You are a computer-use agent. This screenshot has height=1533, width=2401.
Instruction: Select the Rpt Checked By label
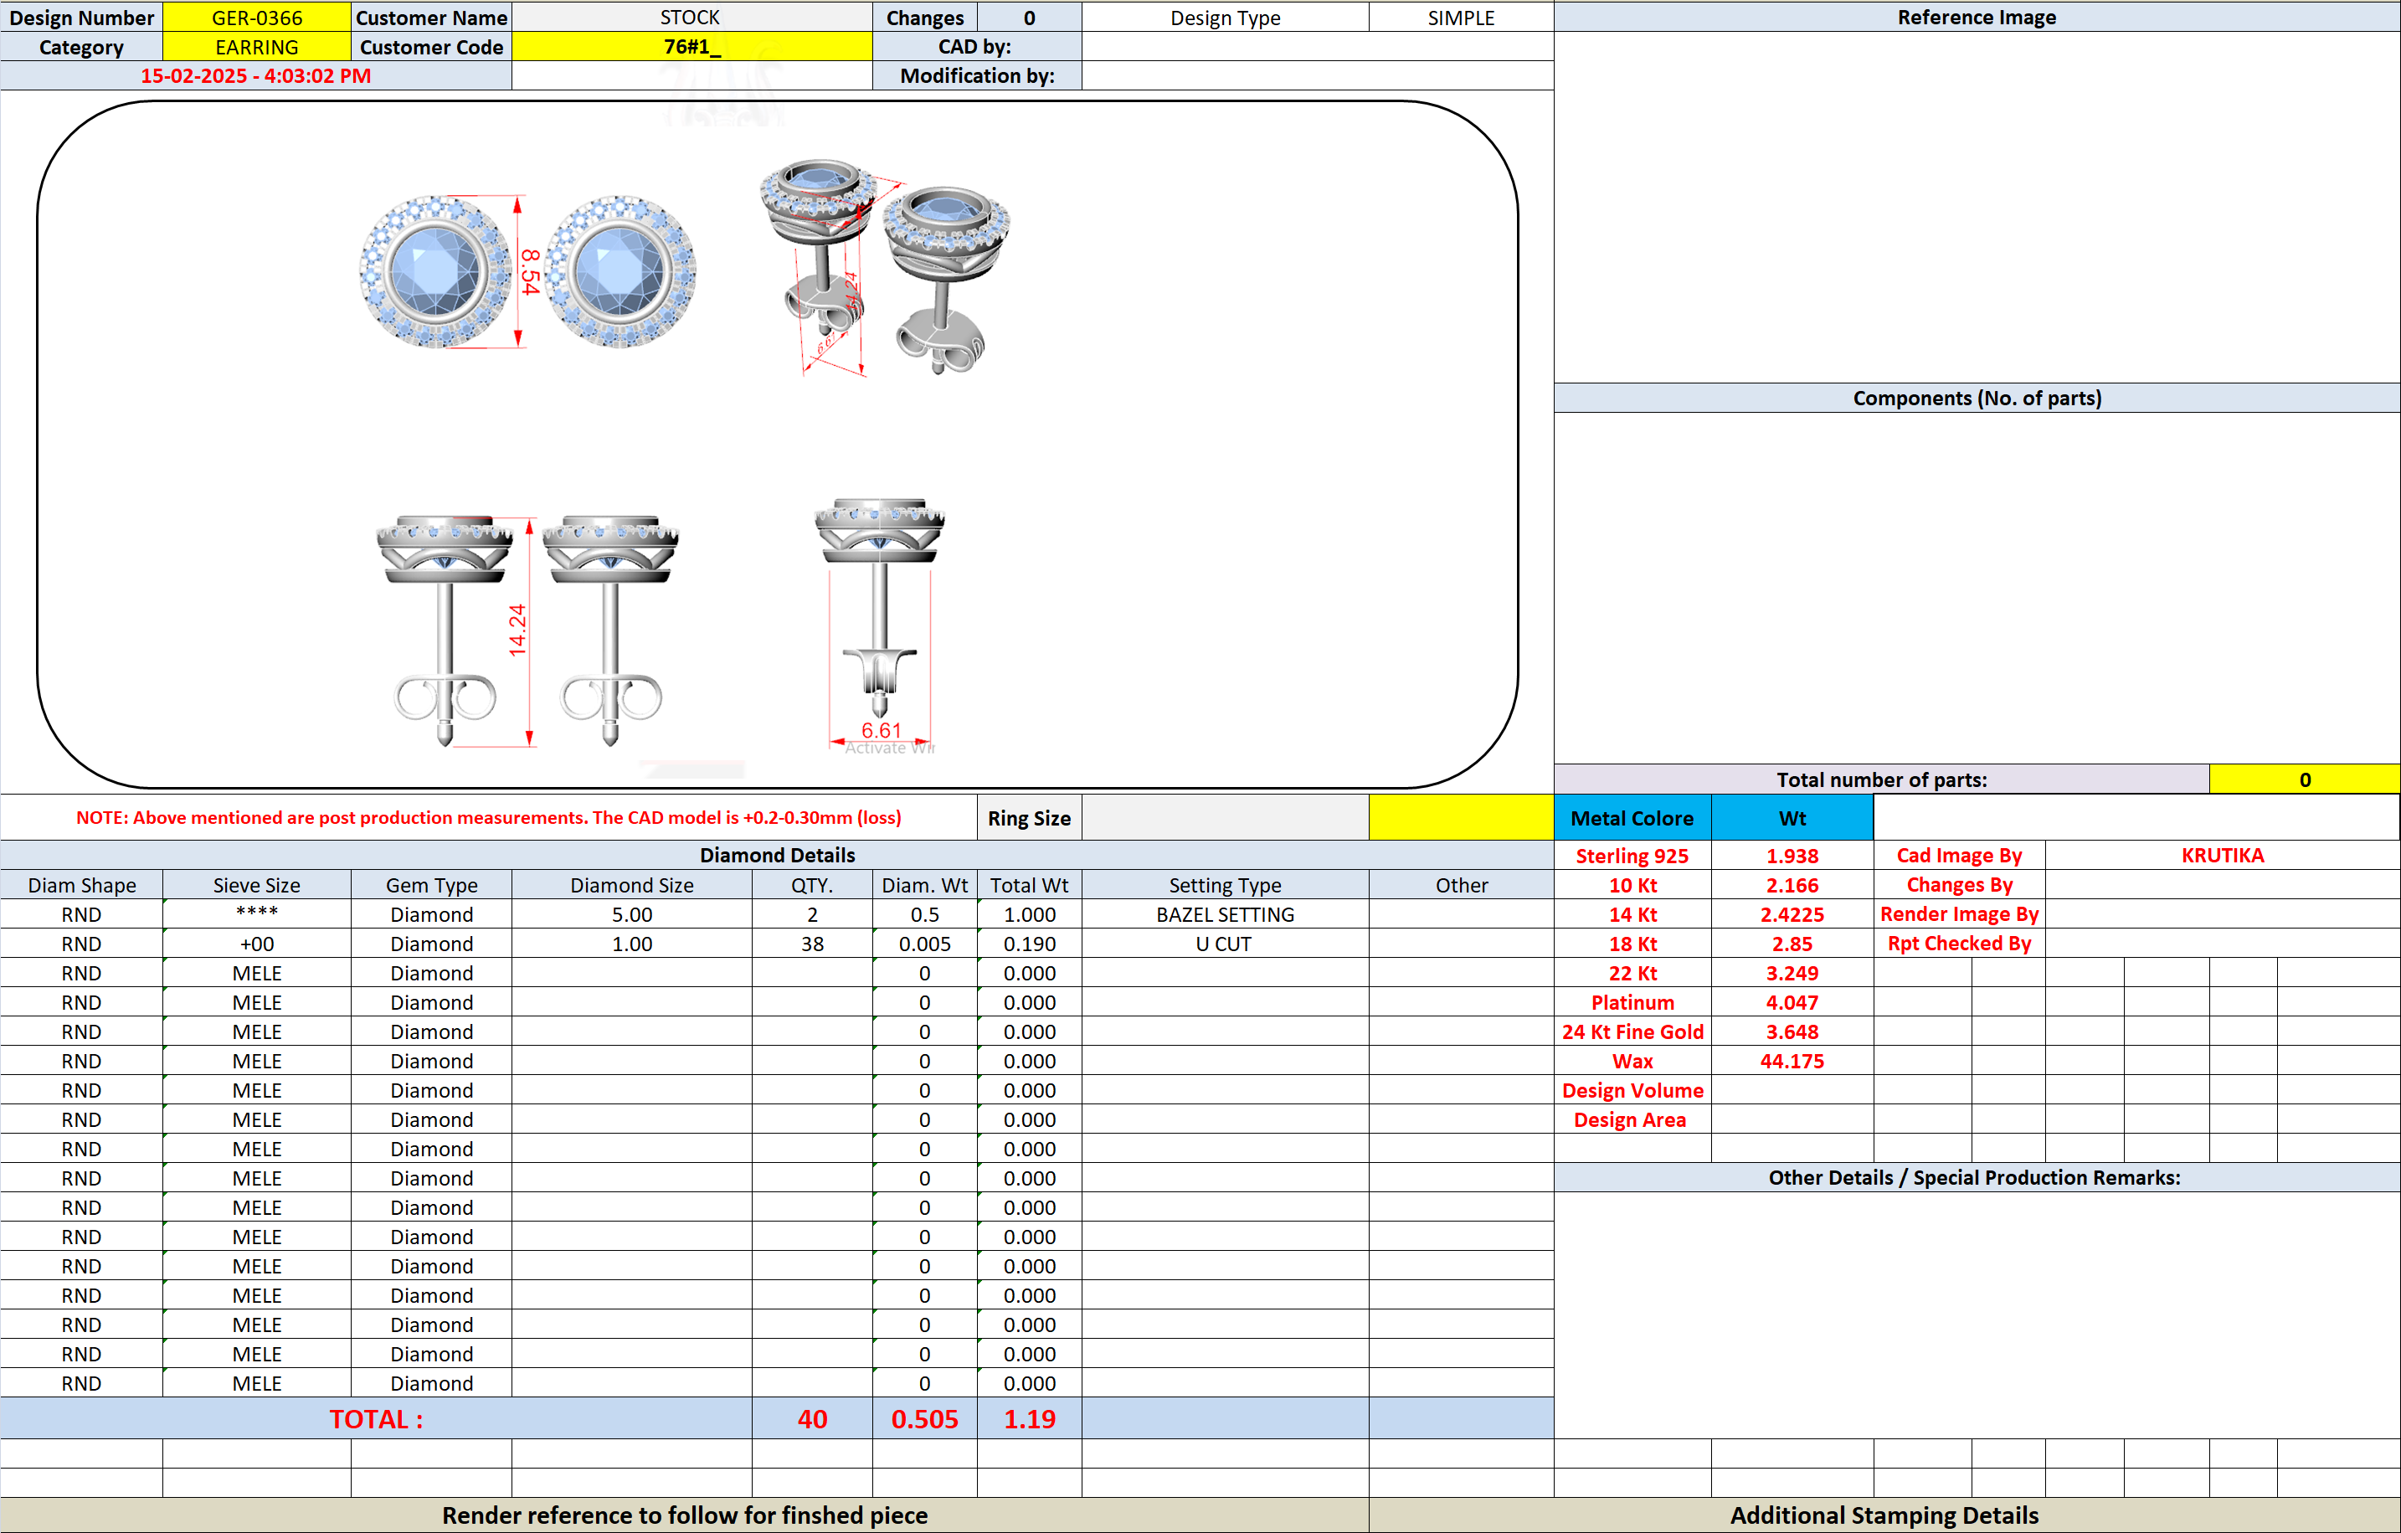click(x=1959, y=944)
